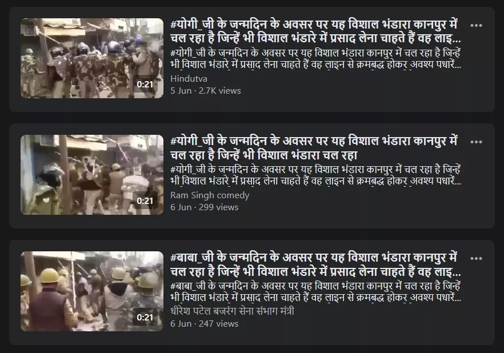Open धीरेश पटेल बजरंग सेना profile link

click(232, 311)
